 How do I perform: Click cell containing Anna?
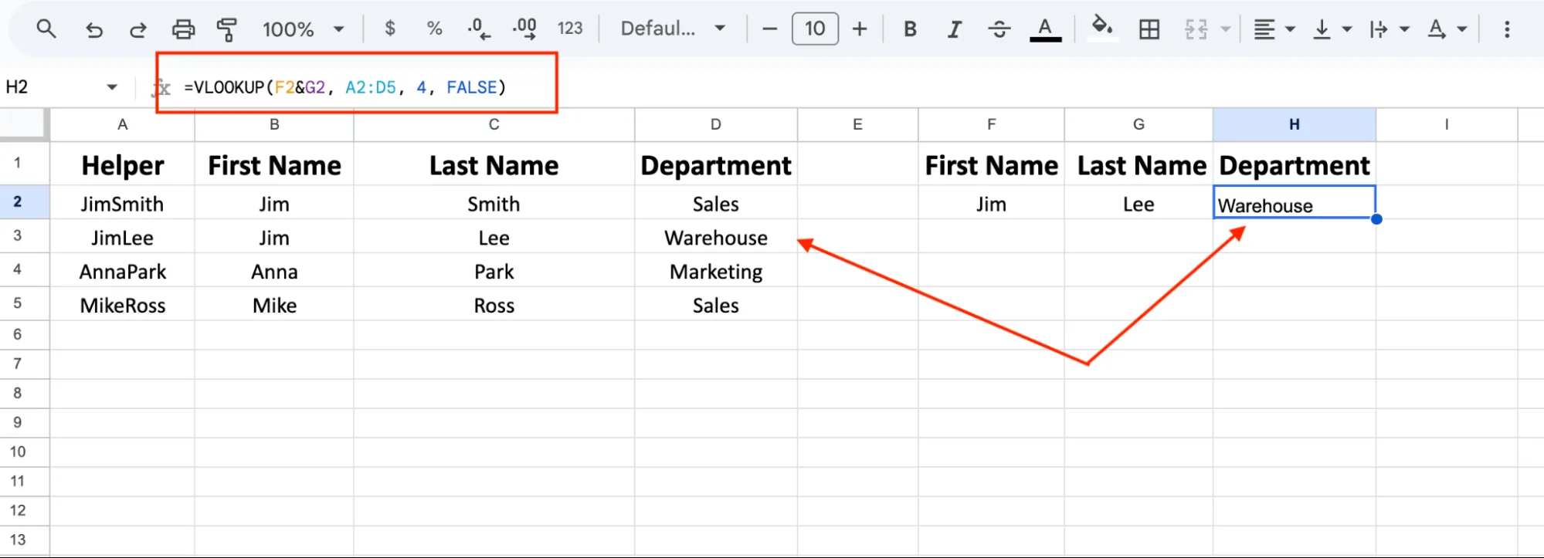[x=274, y=272]
